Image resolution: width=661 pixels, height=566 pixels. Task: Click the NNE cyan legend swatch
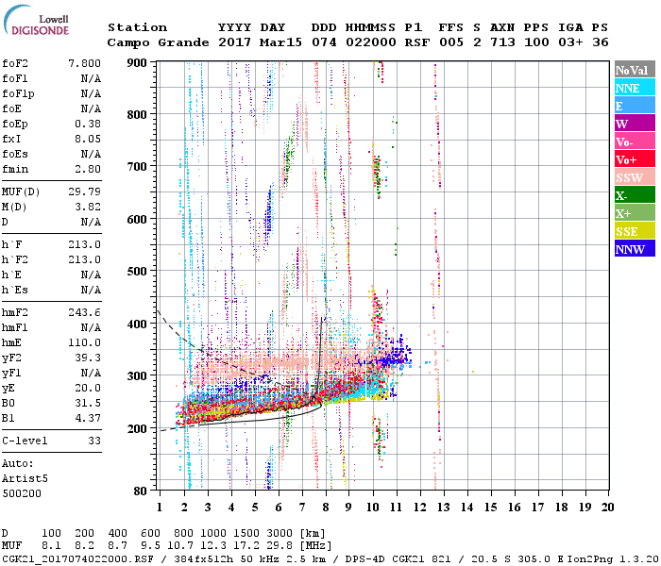click(634, 88)
